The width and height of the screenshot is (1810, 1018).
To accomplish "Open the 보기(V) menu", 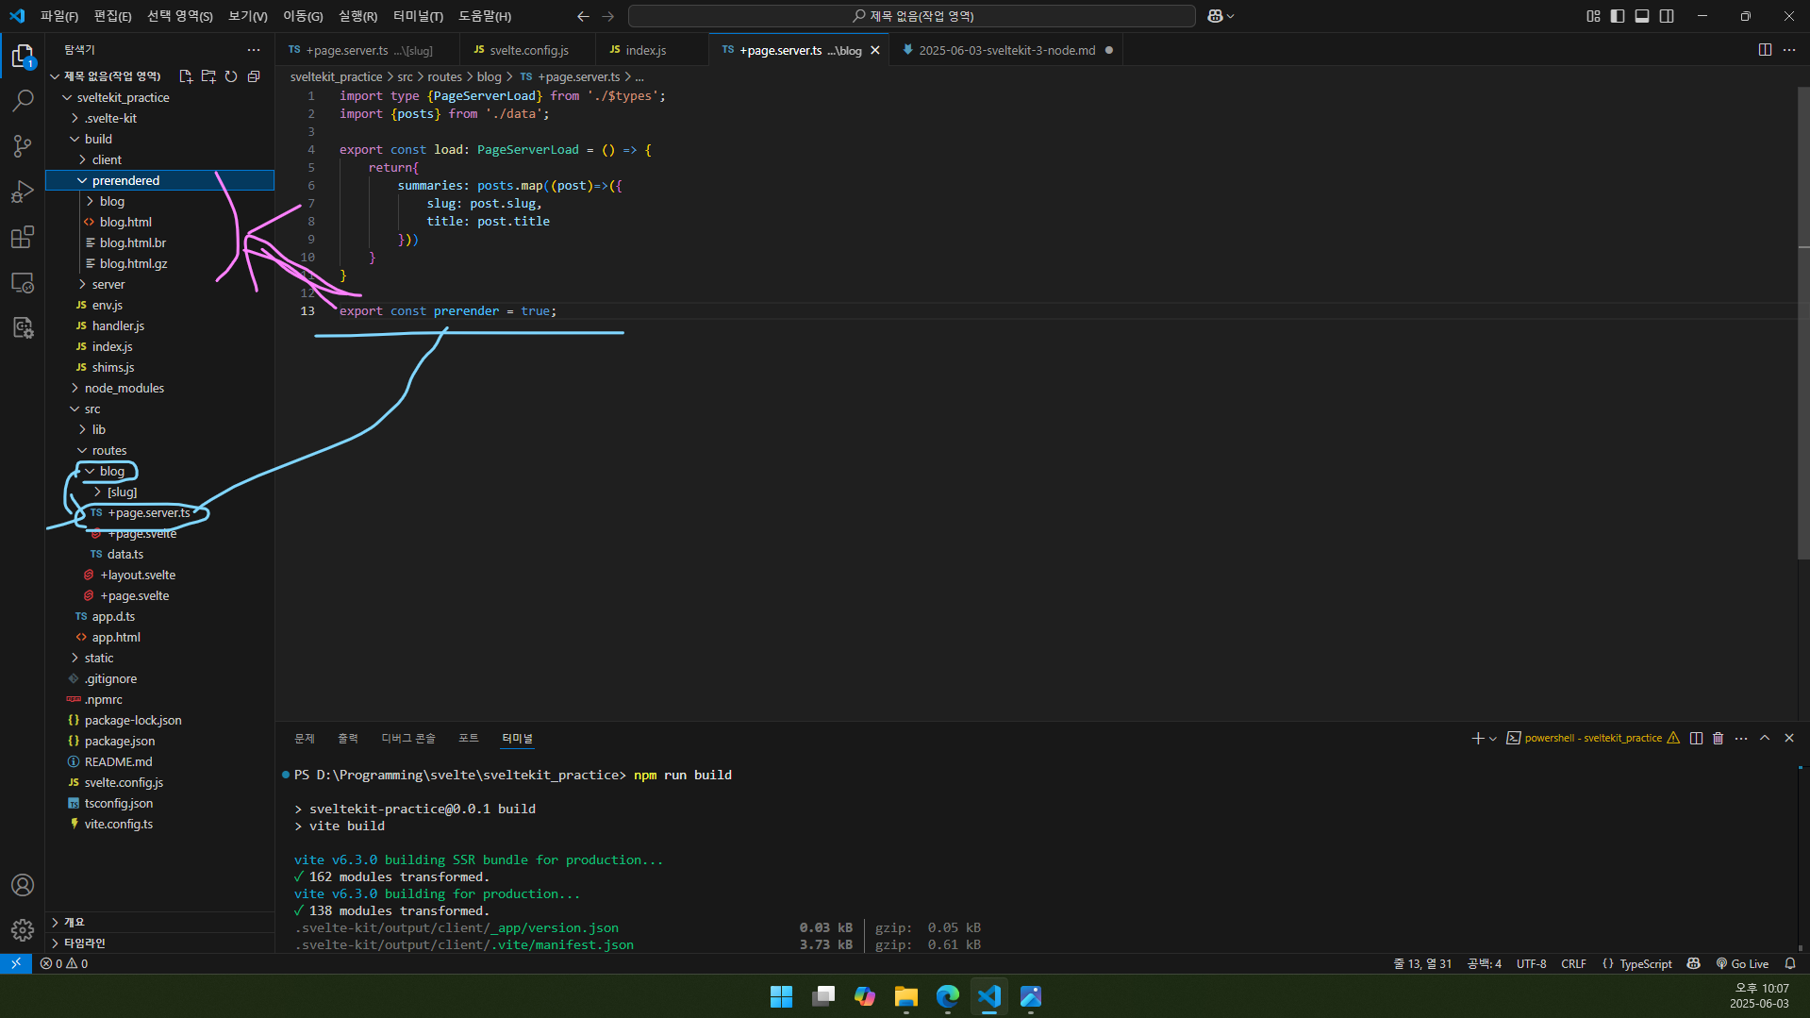I will pyautogui.click(x=247, y=16).
